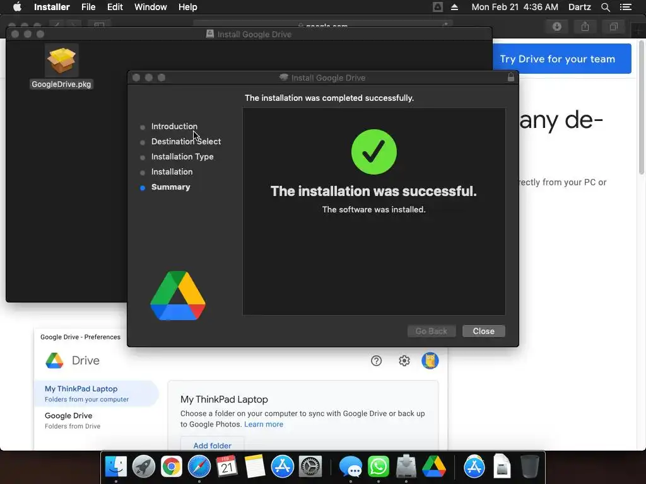
Task: Open the Installer menu in menu bar
Action: (52, 7)
